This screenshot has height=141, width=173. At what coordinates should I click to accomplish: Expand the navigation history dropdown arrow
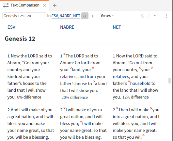pos(155,16)
